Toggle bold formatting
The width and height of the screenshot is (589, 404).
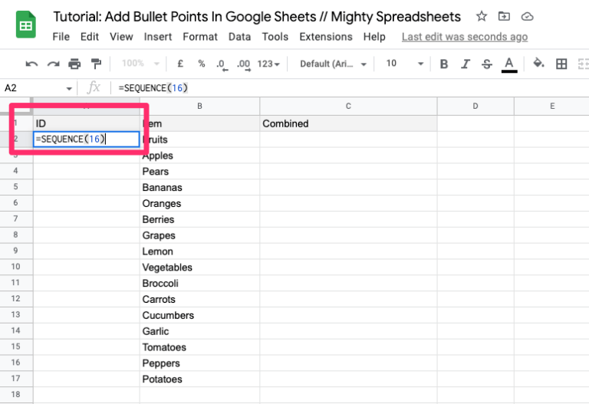click(x=443, y=64)
